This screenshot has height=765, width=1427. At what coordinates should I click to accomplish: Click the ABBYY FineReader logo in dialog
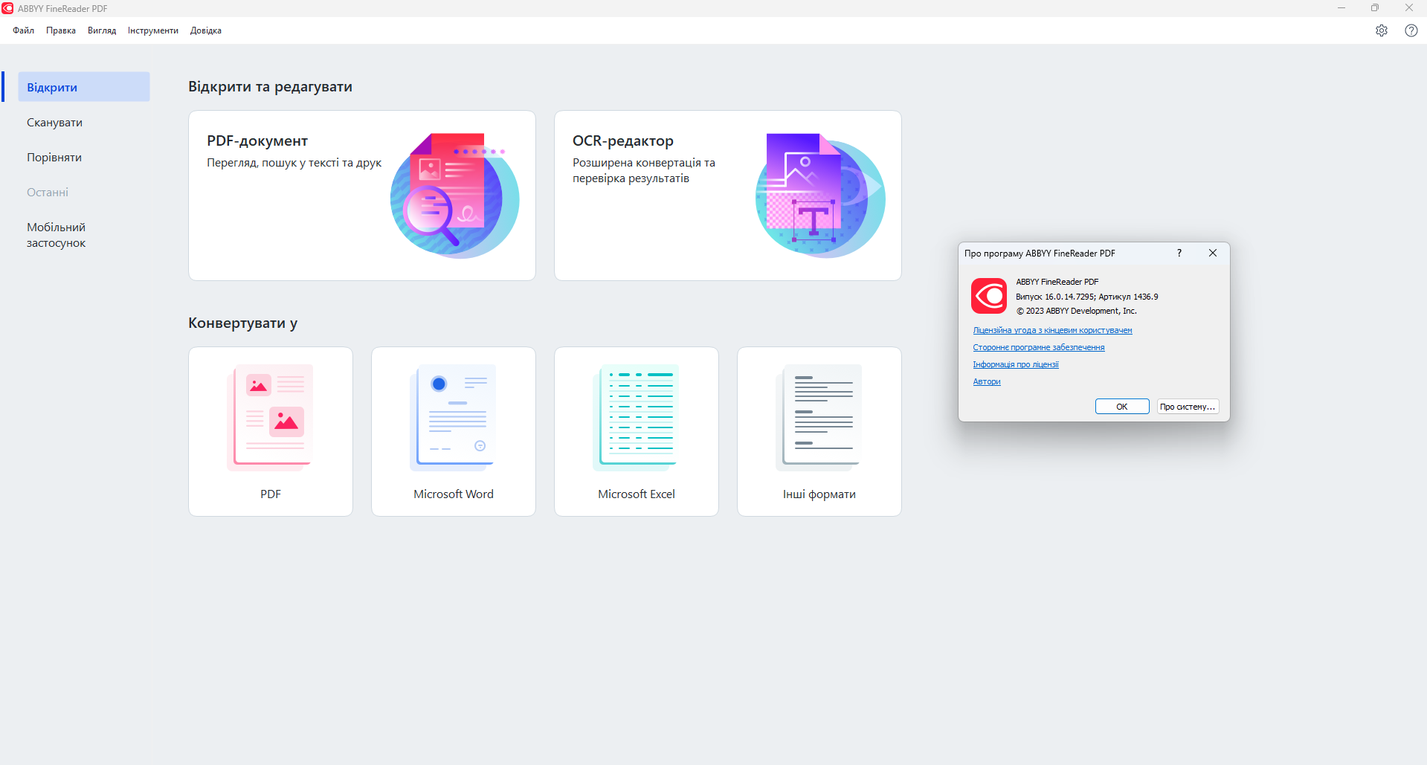(x=989, y=296)
